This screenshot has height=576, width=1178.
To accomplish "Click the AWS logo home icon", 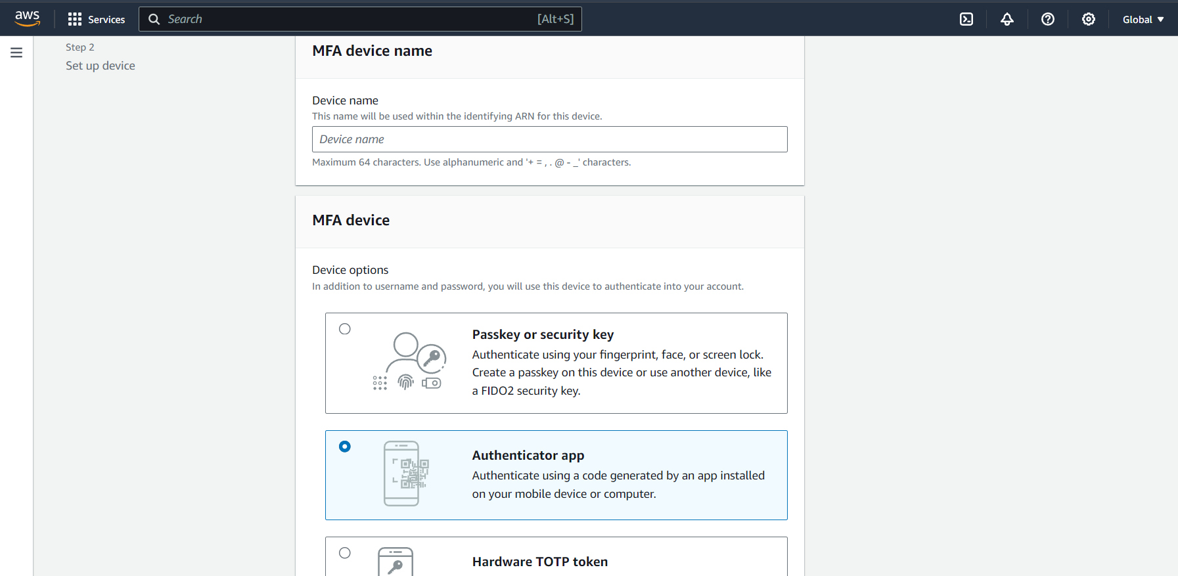I will point(28,19).
